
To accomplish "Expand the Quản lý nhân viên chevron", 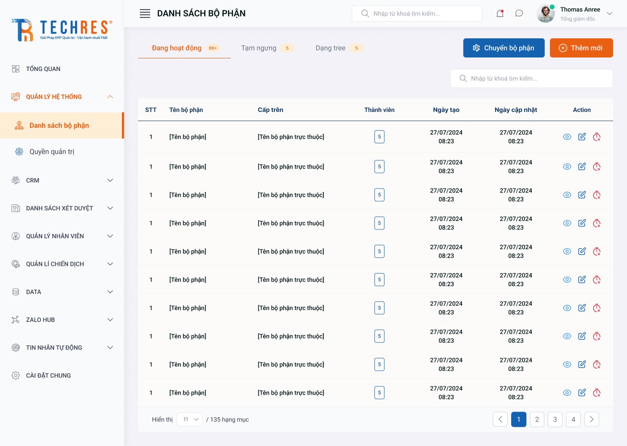I will point(110,236).
